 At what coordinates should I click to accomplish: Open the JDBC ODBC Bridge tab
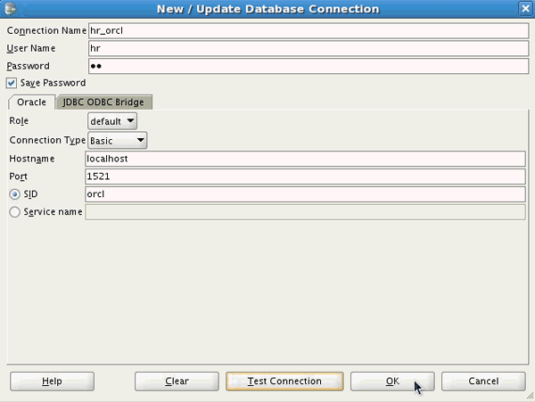click(103, 103)
